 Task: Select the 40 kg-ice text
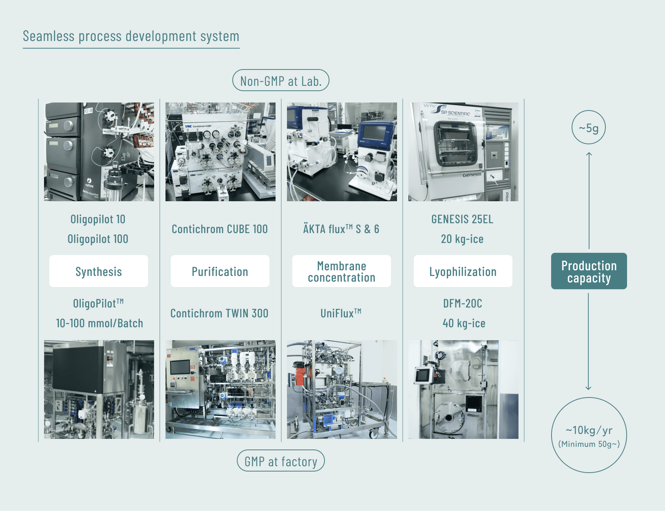pyautogui.click(x=464, y=323)
